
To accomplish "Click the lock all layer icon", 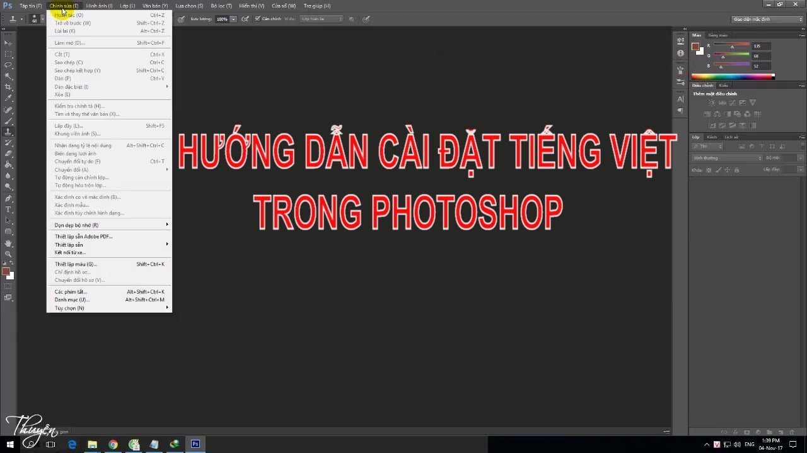I will click(x=737, y=170).
